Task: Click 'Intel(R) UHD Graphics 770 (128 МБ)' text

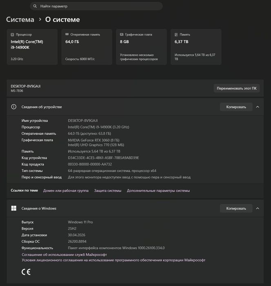Action: (96, 145)
